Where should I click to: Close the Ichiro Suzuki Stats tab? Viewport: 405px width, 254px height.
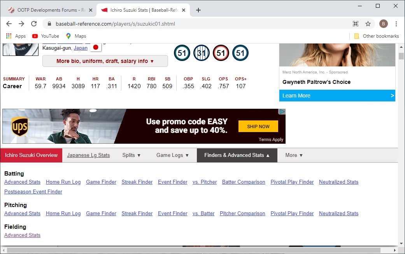click(x=184, y=10)
